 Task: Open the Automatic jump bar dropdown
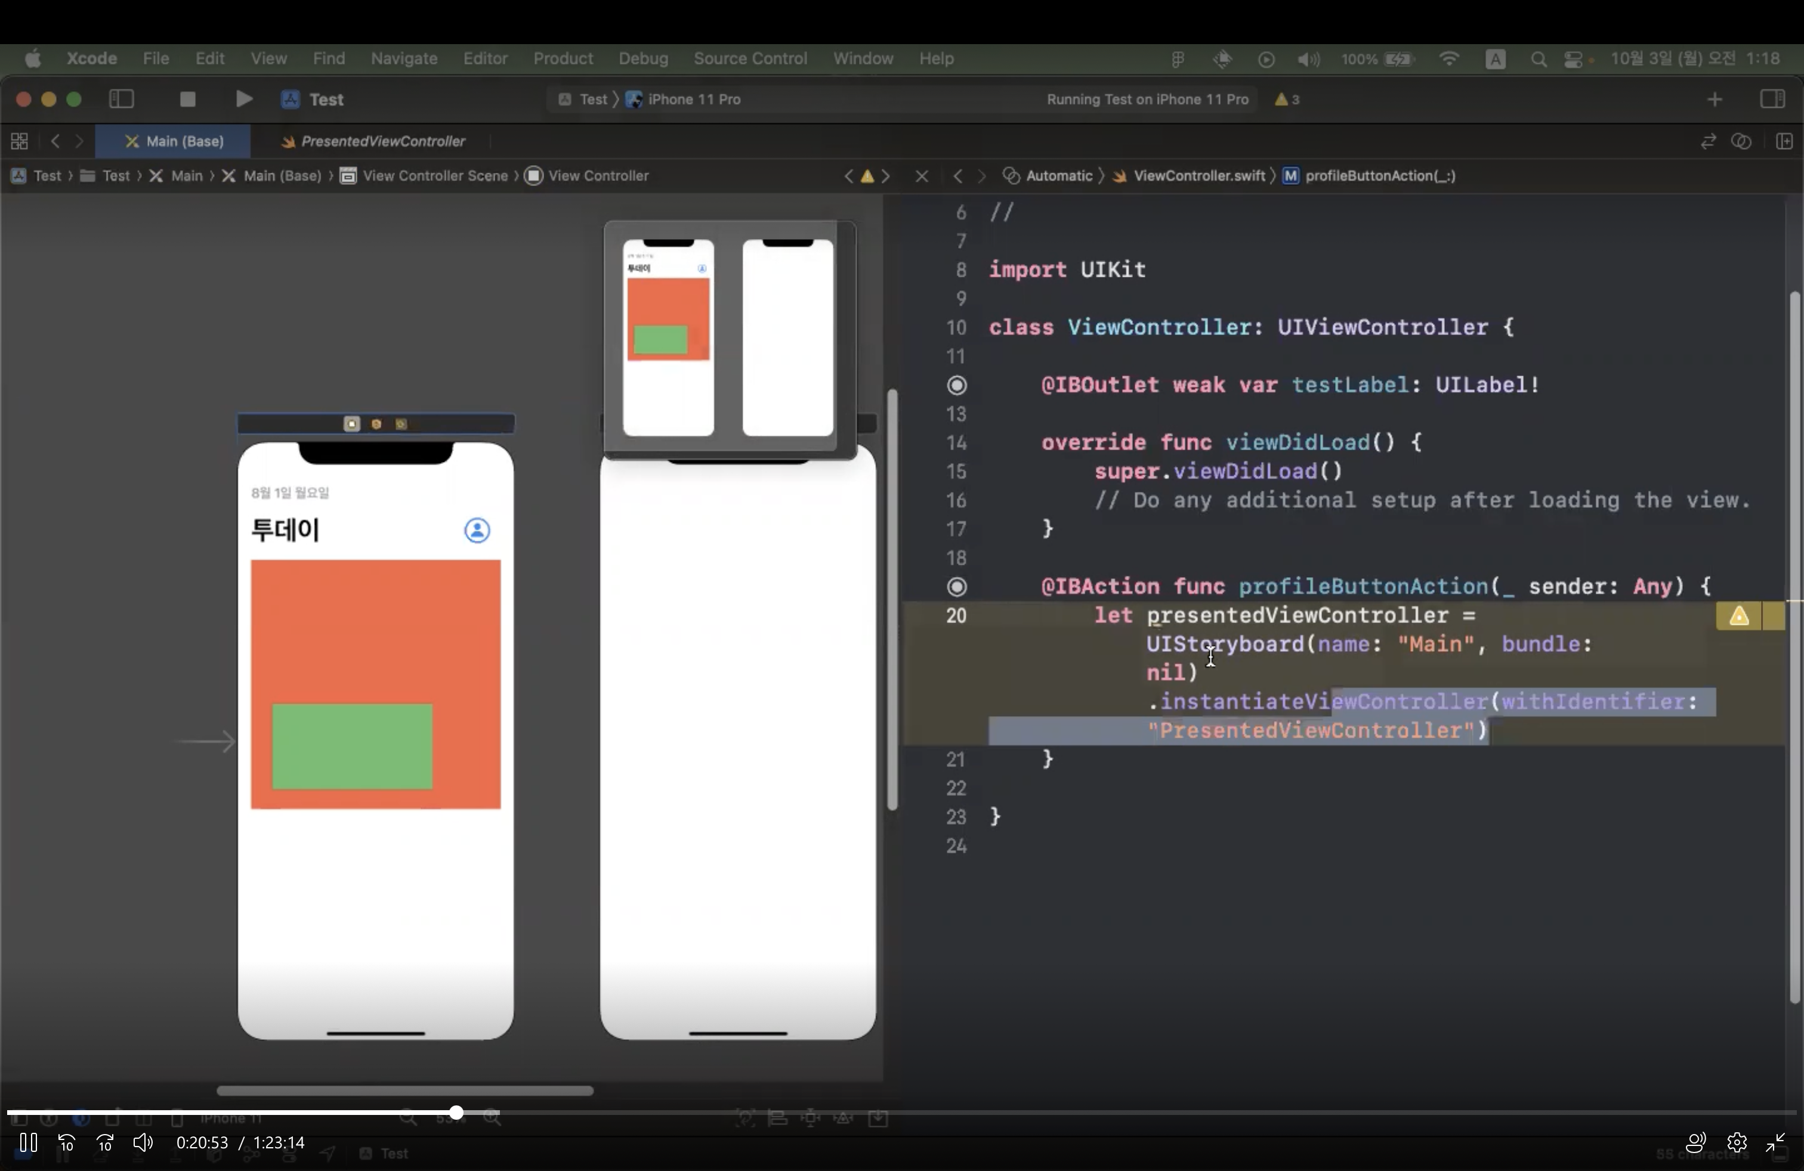tap(1058, 176)
